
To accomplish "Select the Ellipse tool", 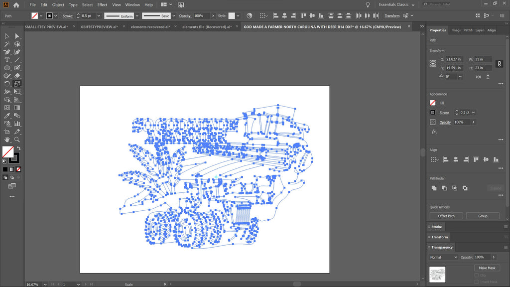I will (x=7, y=68).
